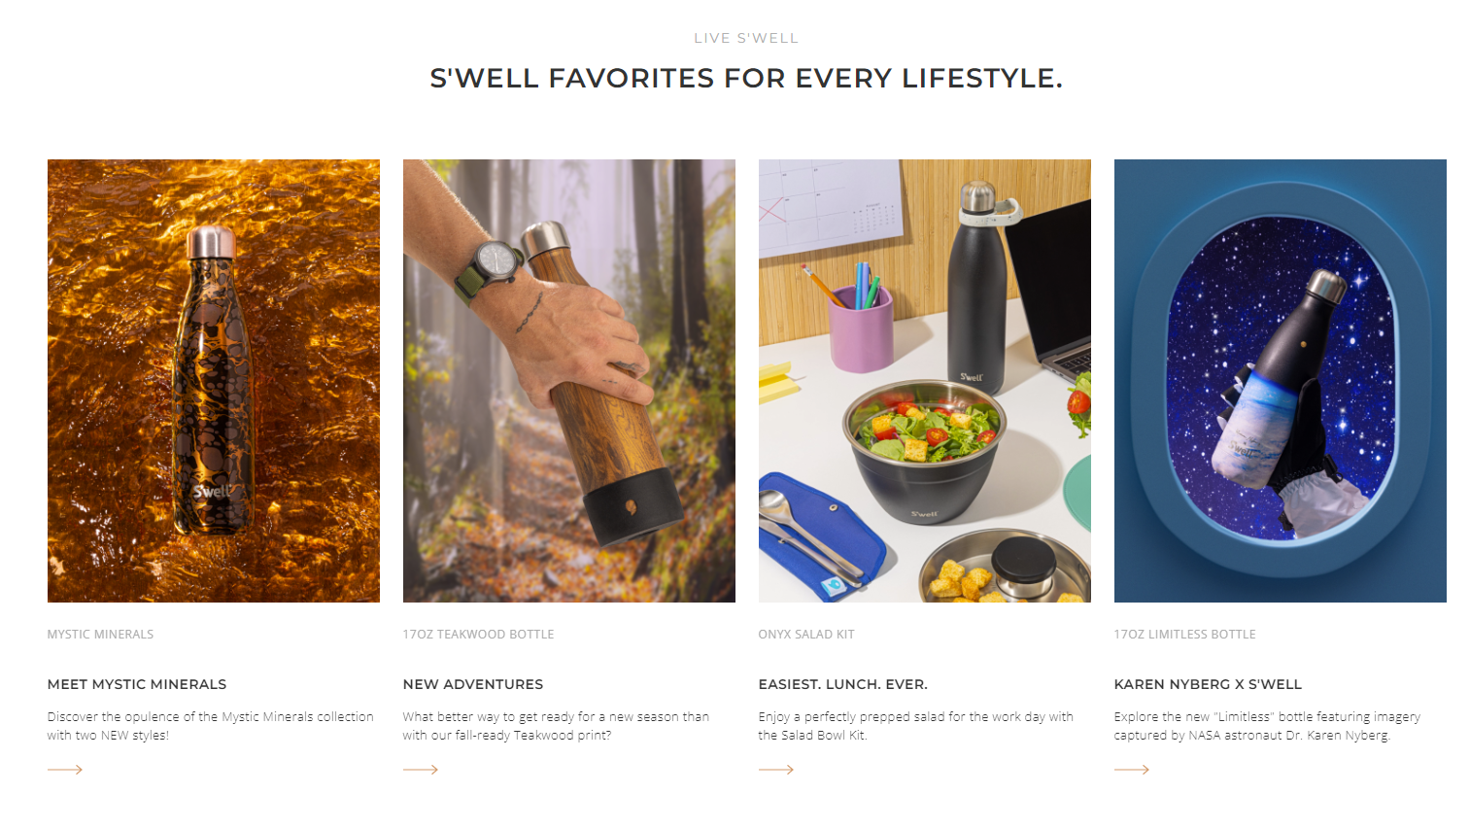Image resolution: width=1470 pixels, height=828 pixels.
Task: Click the NASA astronaut Limitless bottle description
Action: [x=1267, y=726]
